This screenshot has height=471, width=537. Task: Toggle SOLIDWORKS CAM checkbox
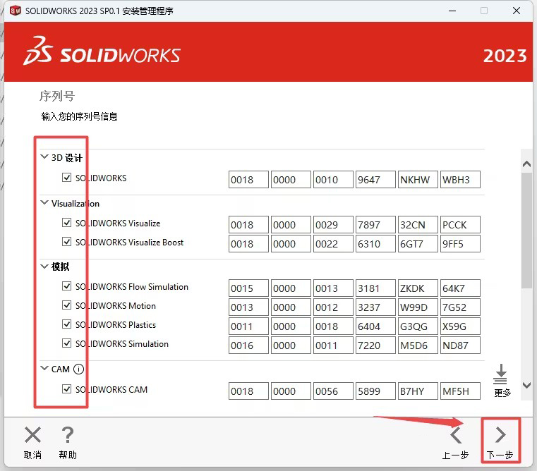[66, 389]
